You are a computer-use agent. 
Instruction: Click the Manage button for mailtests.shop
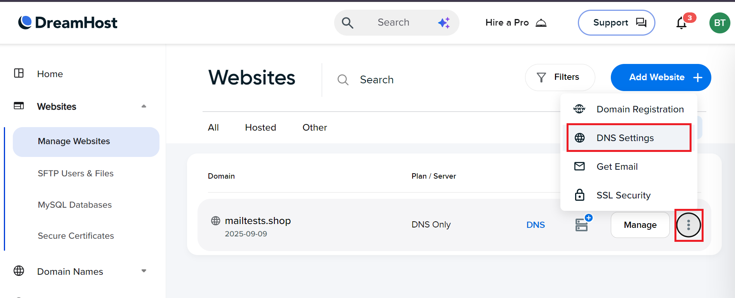click(x=640, y=225)
